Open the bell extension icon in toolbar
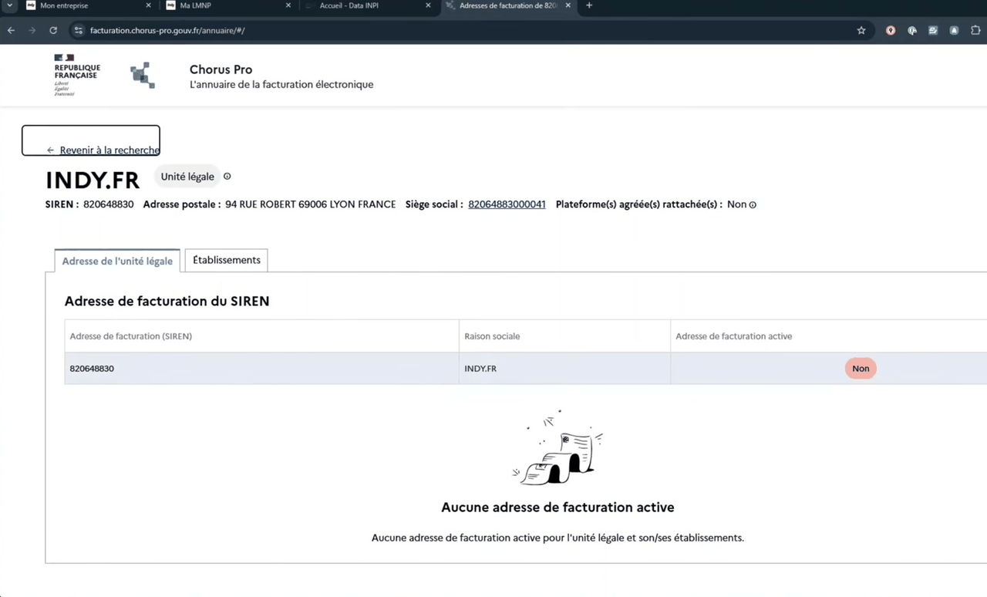The width and height of the screenshot is (987, 597). [954, 31]
